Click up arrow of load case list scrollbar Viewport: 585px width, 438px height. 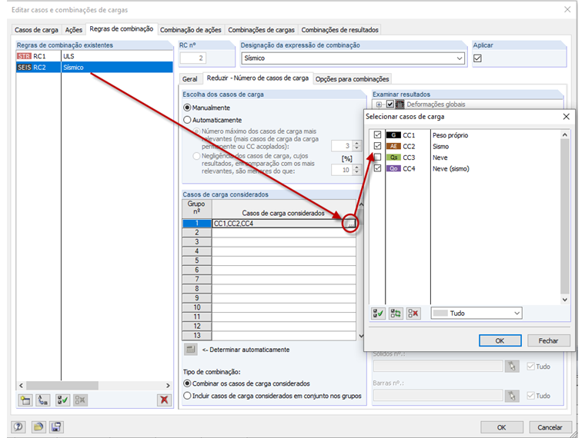565,134
